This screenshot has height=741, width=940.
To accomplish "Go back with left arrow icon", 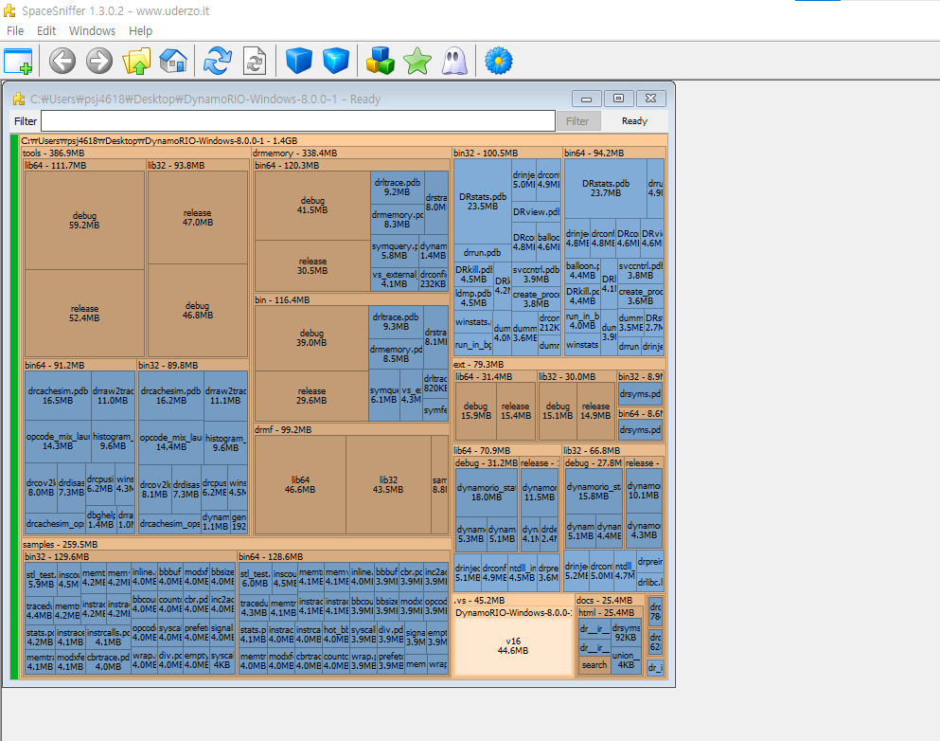I will click(62, 62).
